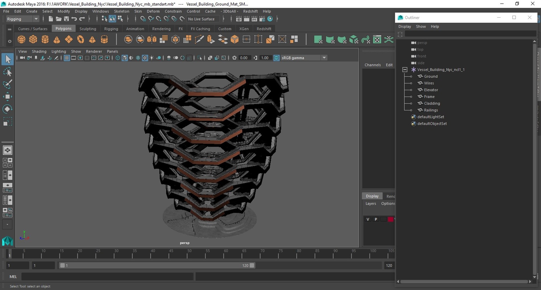Expand the toolbox layout options arrow
This screenshot has height=290, width=541.
click(7, 225)
